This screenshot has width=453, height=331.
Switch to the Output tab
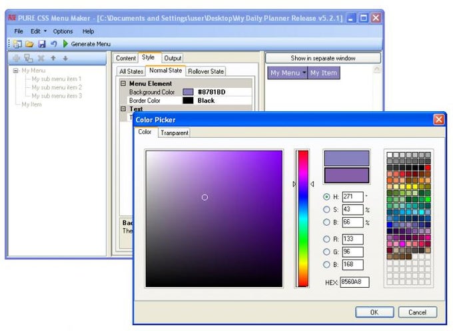point(173,58)
